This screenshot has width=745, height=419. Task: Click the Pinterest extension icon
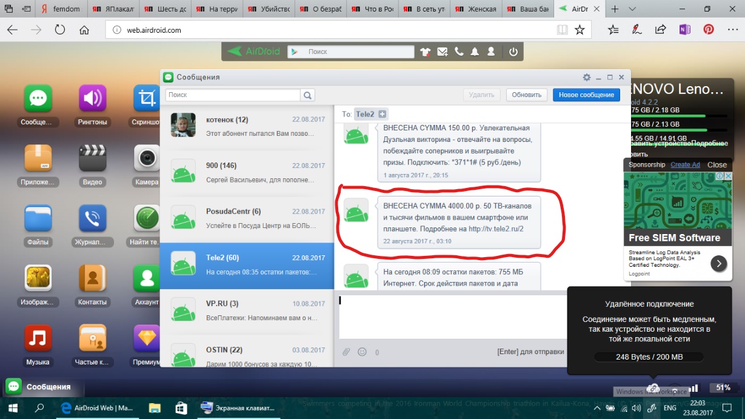tap(708, 29)
